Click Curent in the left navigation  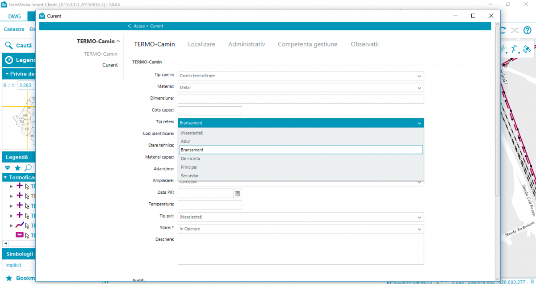click(110, 65)
